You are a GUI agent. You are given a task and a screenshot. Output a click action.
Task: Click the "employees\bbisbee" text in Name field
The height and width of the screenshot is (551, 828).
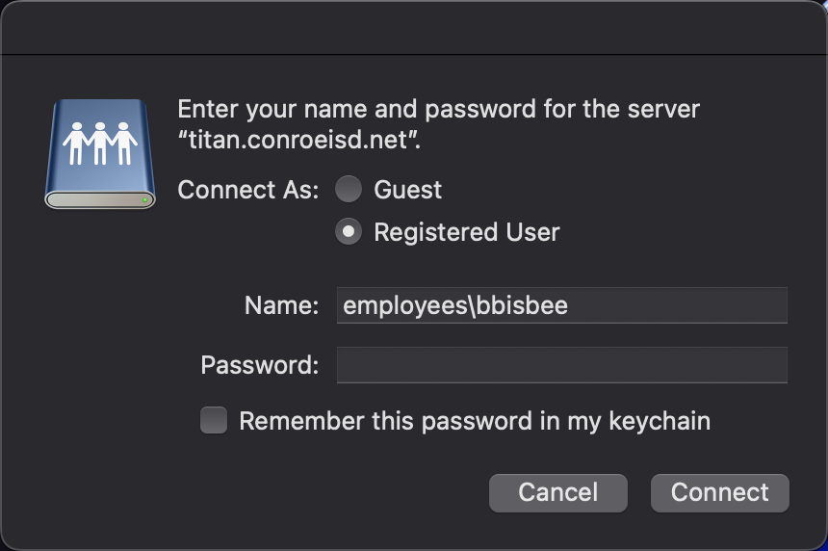coord(455,306)
